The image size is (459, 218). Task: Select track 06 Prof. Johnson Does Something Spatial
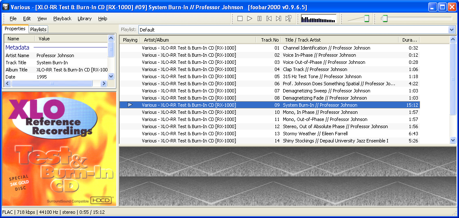click(x=270, y=84)
